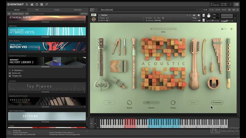The width and height of the screenshot is (246, 138).
Task: Toggle the M mute button below solo
Action: [x=204, y=20]
